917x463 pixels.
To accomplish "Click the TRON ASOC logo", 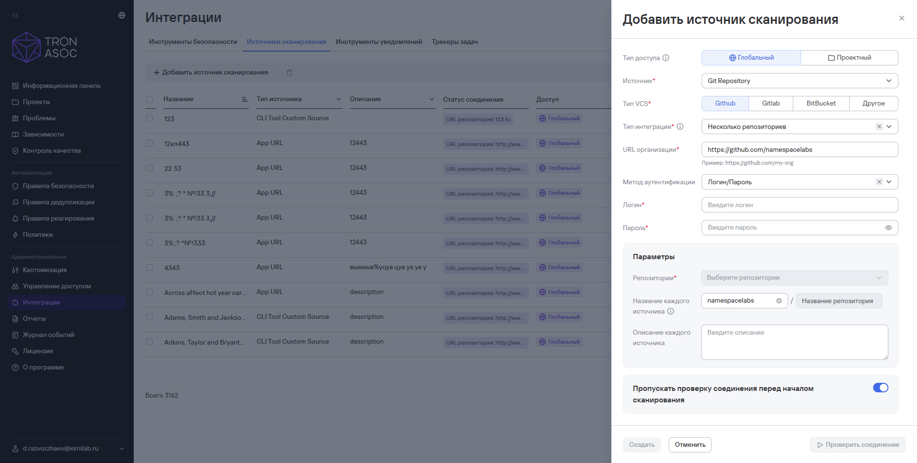I will click(44, 47).
